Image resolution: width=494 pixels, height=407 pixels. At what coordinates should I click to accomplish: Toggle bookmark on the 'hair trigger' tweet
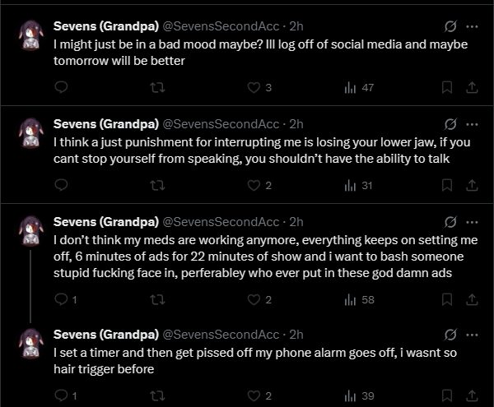click(447, 395)
